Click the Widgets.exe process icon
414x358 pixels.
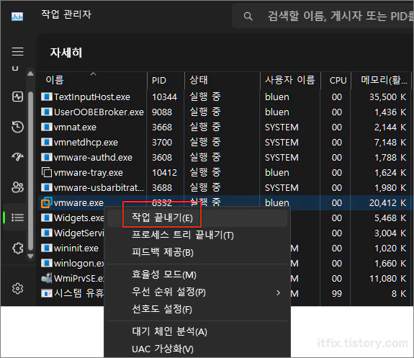pyautogui.click(x=47, y=218)
